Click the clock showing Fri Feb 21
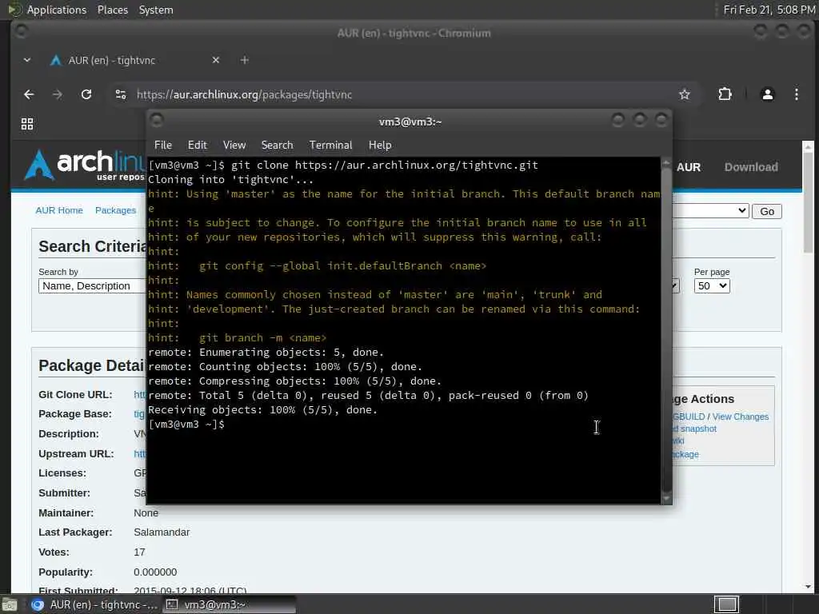Image resolution: width=819 pixels, height=614 pixels. click(x=769, y=10)
